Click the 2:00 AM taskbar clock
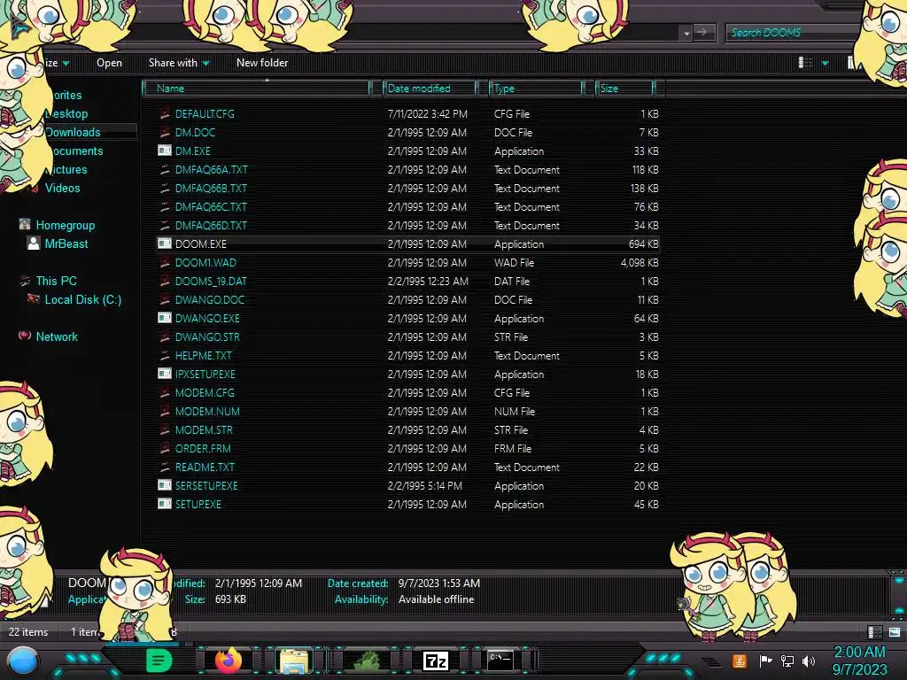 click(859, 652)
